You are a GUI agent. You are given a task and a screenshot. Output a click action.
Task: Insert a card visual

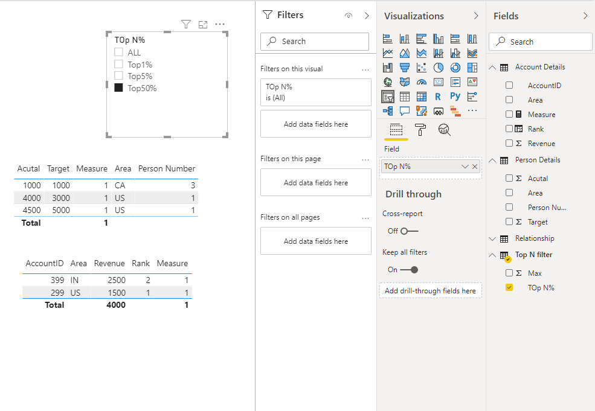click(439, 82)
